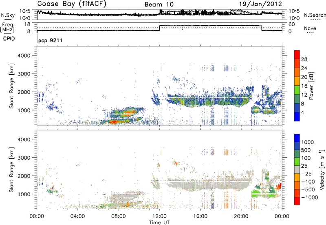The width and height of the screenshot is (326, 225).
Task: Select the '60' Nave axis tick
Action: [x=292, y=24]
